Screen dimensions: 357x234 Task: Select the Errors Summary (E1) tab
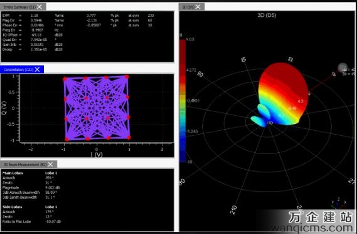pos(19,7)
